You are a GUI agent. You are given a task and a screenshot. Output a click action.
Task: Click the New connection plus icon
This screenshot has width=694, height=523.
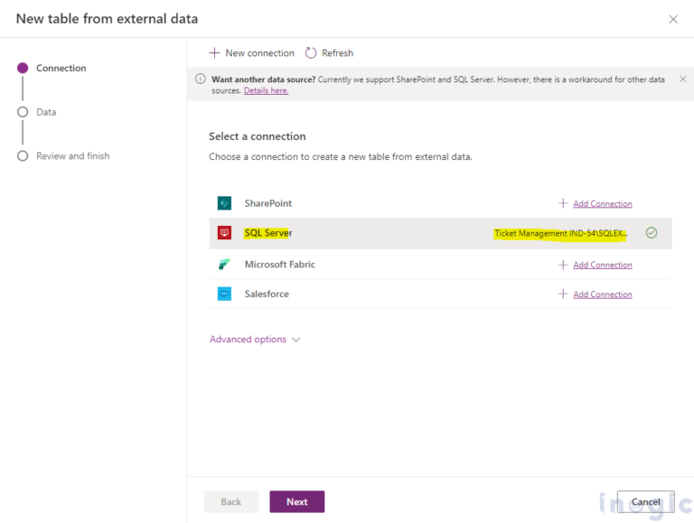click(214, 53)
